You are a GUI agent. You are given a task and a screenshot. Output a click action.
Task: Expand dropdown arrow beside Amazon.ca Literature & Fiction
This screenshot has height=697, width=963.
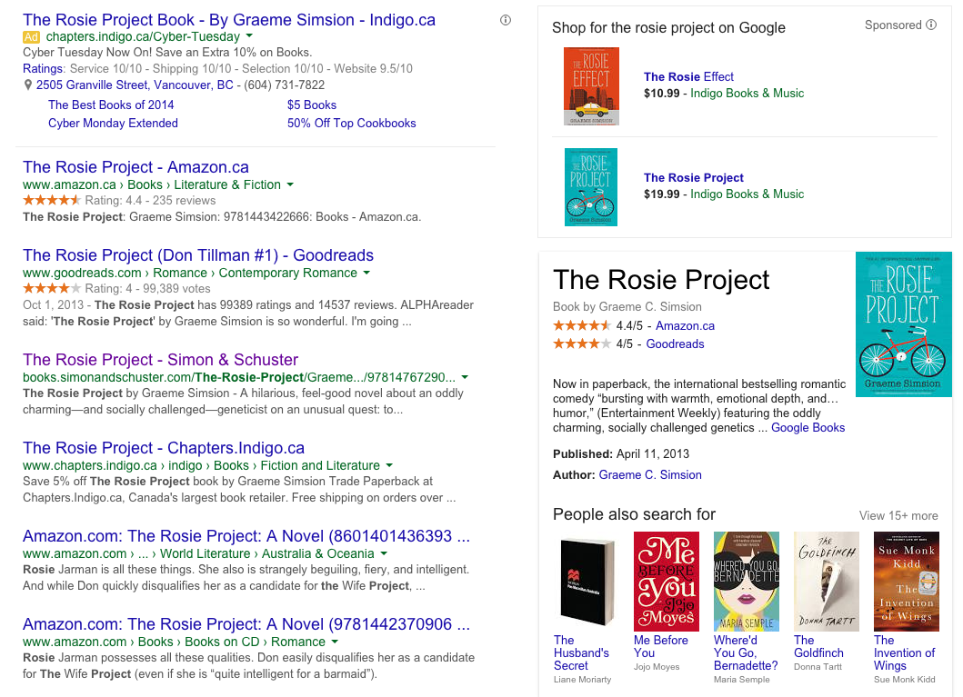[290, 184]
